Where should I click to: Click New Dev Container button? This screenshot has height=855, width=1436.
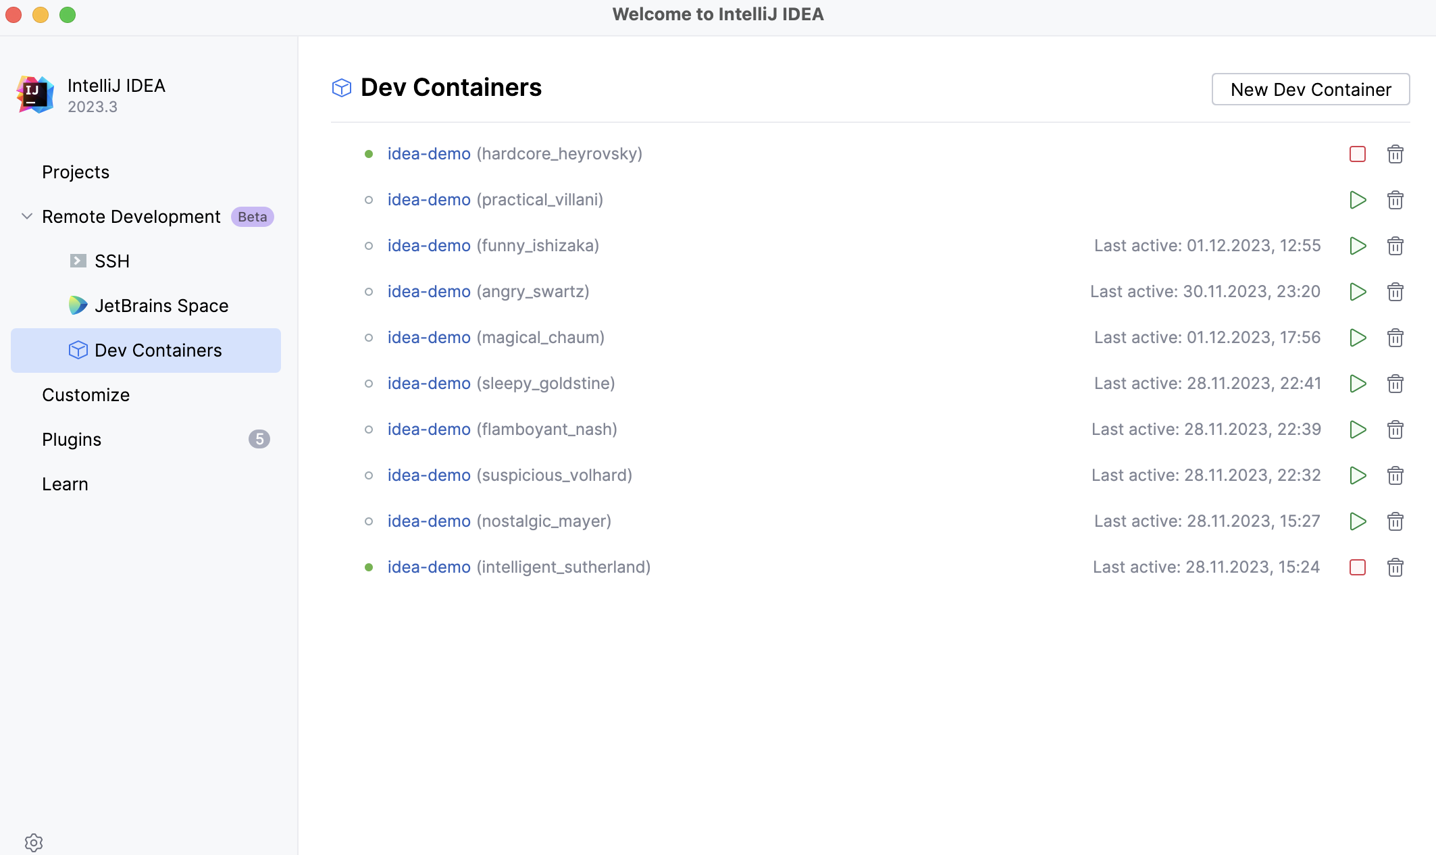click(1310, 89)
